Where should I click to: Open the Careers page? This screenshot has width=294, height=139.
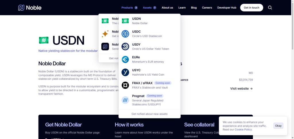click(207, 8)
